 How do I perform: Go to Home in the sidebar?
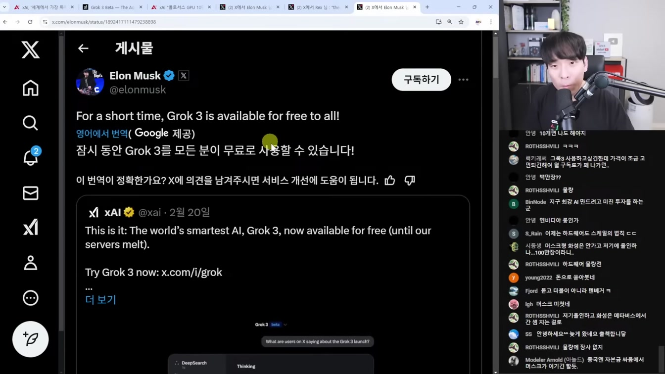(x=30, y=88)
